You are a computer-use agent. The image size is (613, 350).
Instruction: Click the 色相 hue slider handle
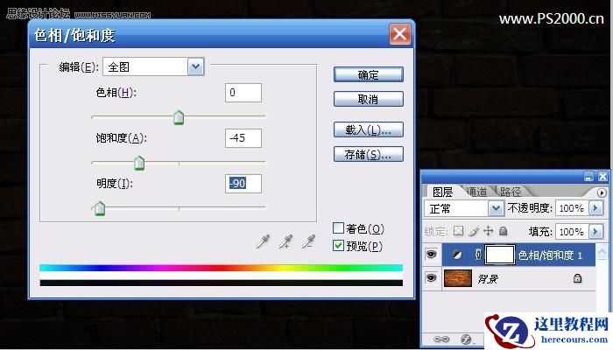pos(179,117)
